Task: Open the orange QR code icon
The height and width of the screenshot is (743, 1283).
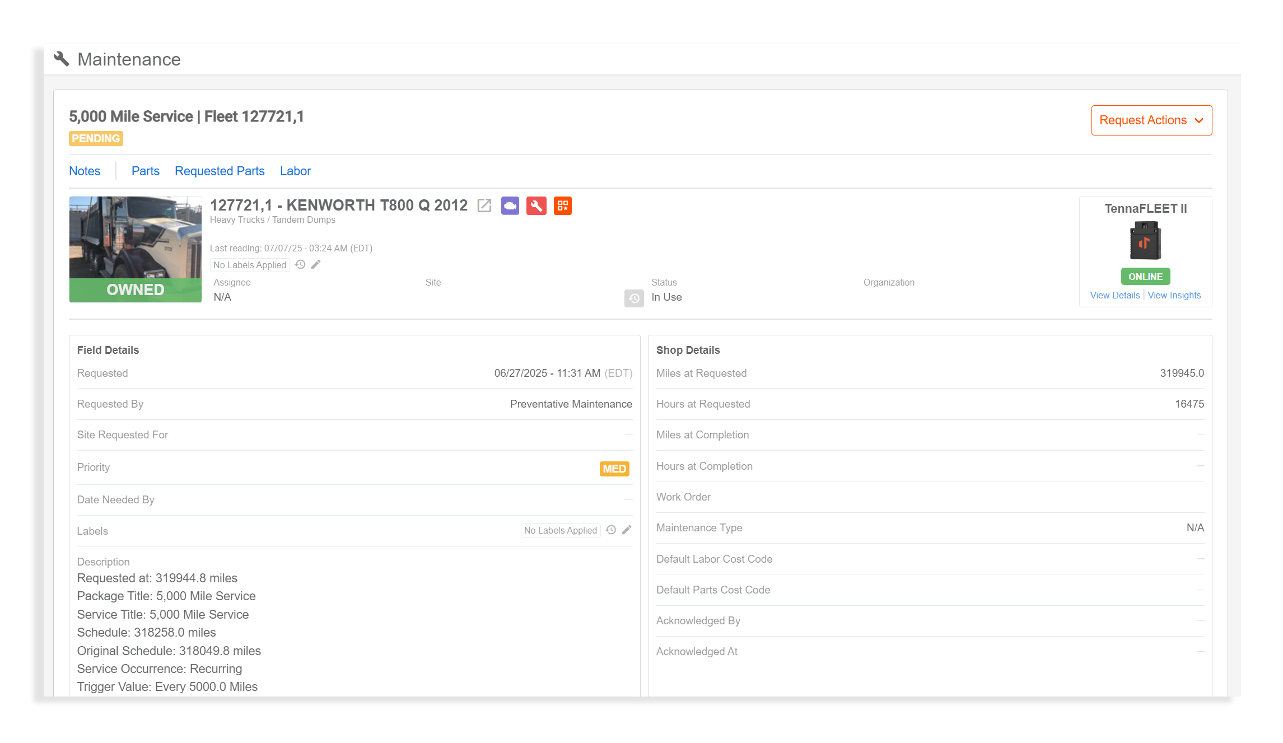Action: click(563, 206)
